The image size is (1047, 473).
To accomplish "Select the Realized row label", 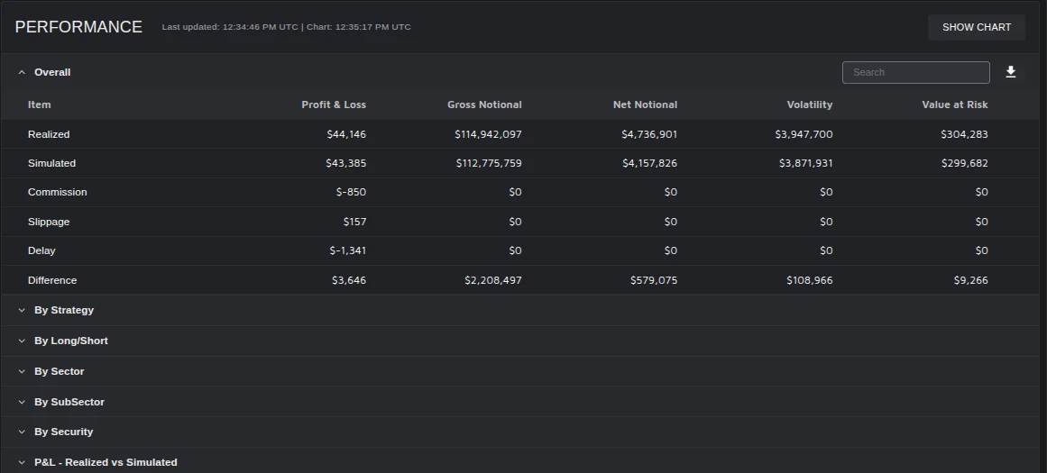I will tap(49, 134).
